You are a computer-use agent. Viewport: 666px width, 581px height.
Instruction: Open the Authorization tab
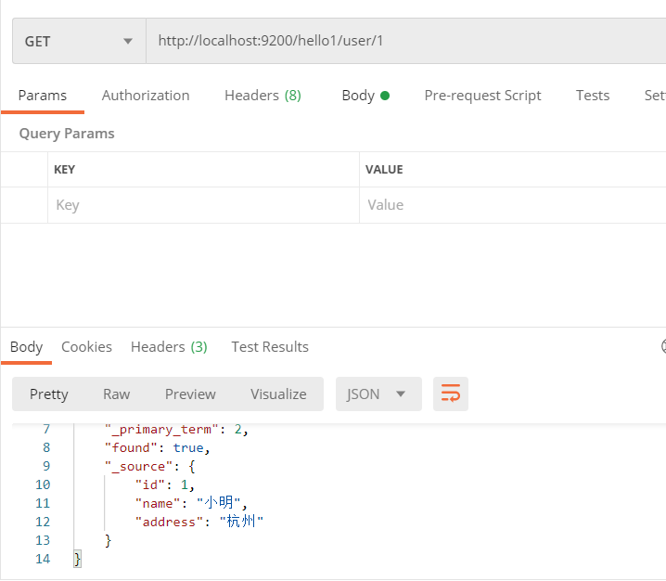146,96
